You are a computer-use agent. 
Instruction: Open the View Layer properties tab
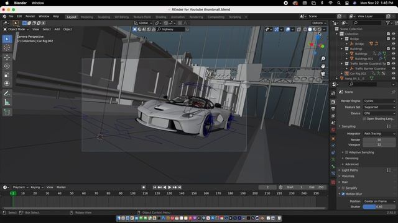pos(333,116)
